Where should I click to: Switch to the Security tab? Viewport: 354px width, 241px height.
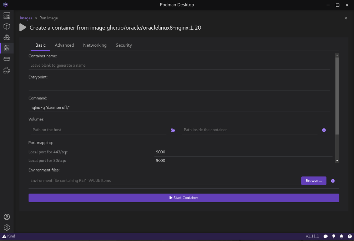(x=124, y=45)
